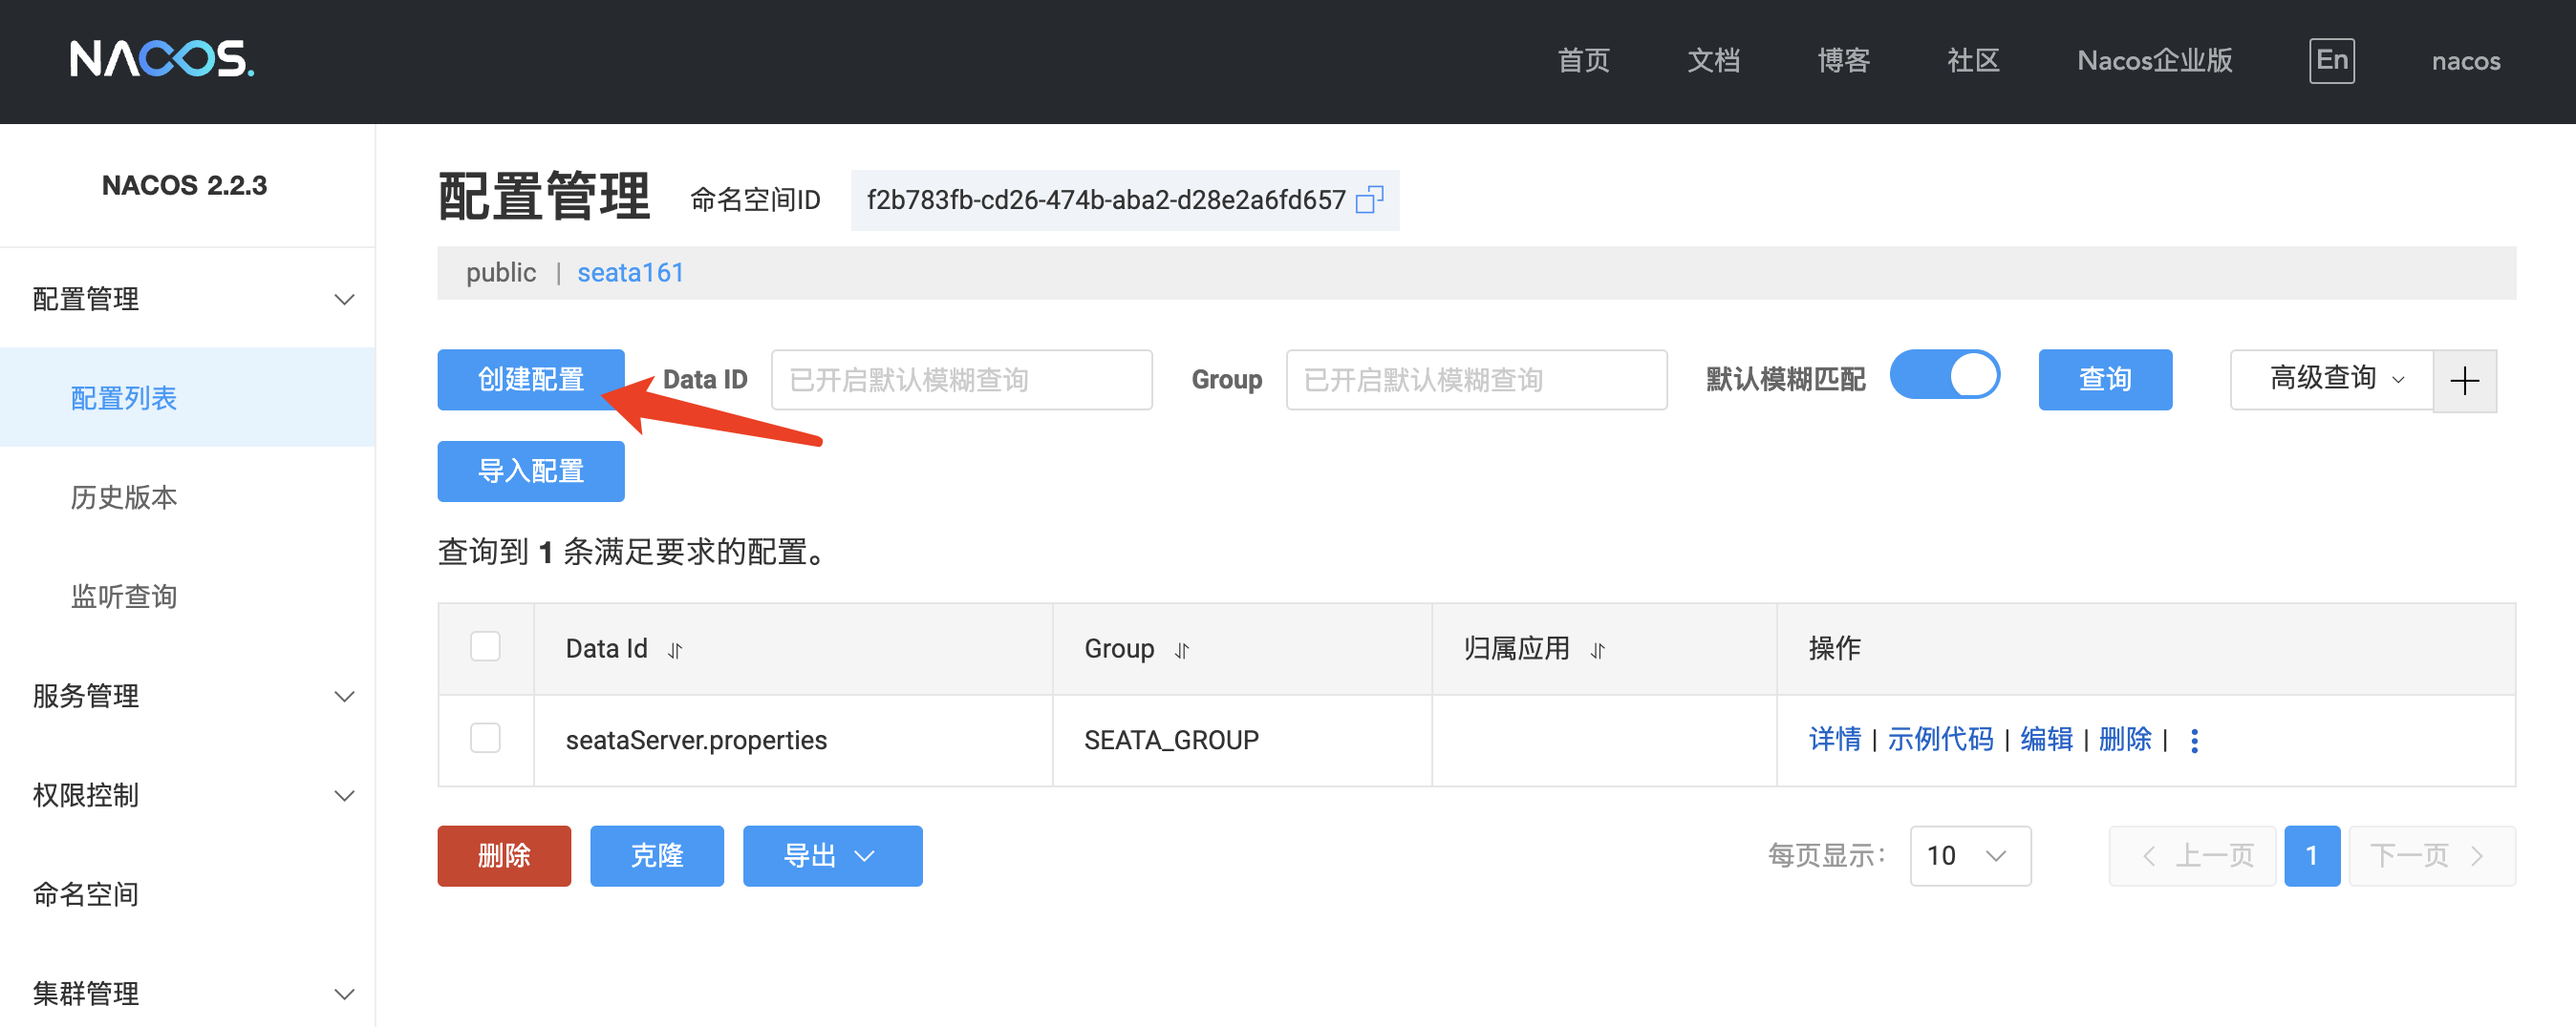Check the select-all checkbox in table header
The image size is (2576, 1027).
tap(485, 647)
